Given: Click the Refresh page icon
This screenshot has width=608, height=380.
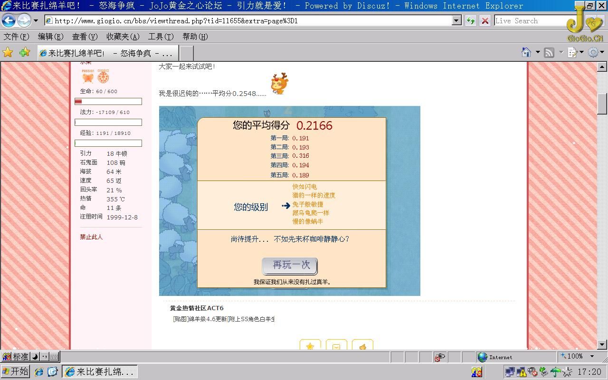Looking at the screenshot, I should pyautogui.click(x=470, y=20).
